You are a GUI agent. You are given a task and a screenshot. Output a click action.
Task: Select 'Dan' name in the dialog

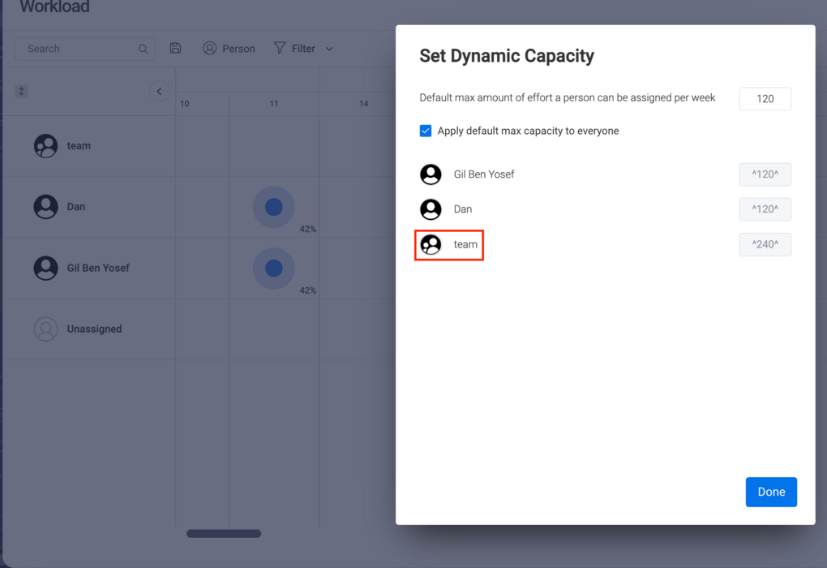463,209
